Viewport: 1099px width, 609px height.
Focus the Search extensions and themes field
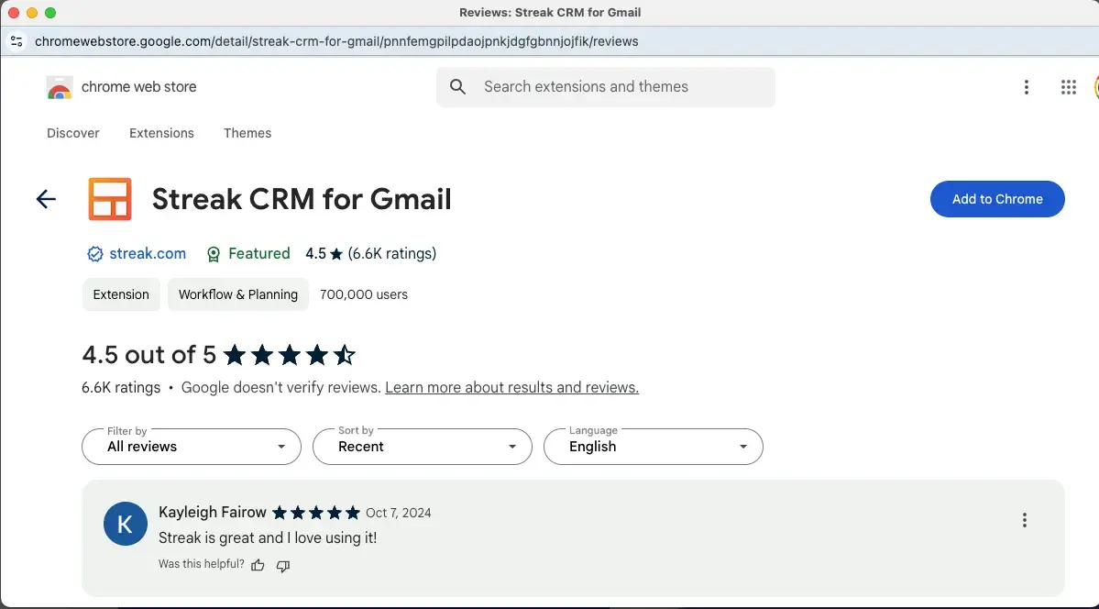tap(606, 87)
